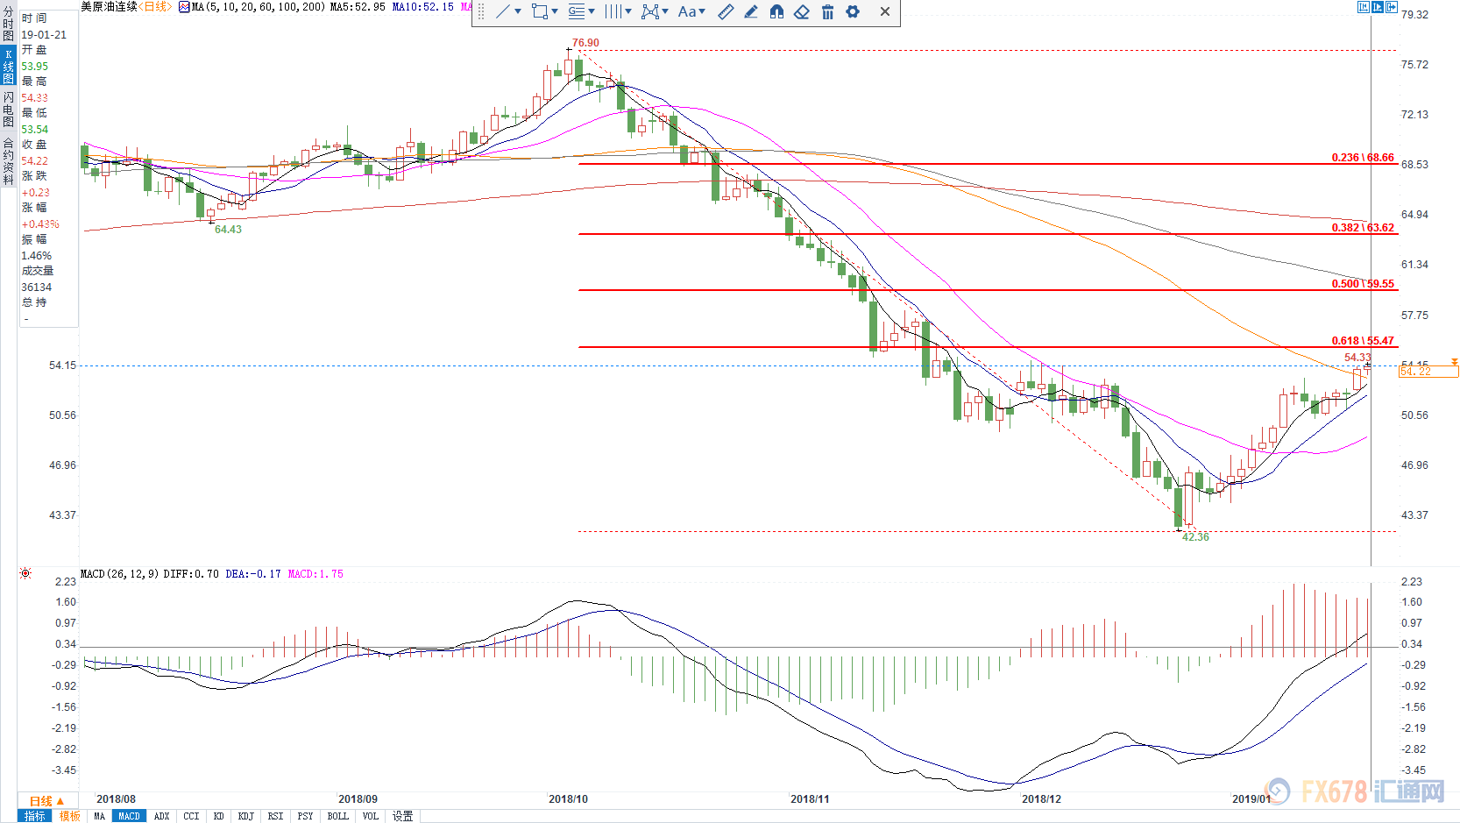Select the 模板 tab

coord(69,816)
